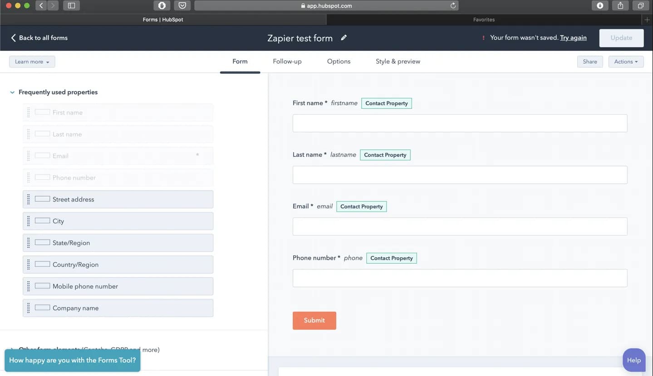Click the app.hubspot.com address bar
This screenshot has width=653, height=376.
pyautogui.click(x=326, y=5)
